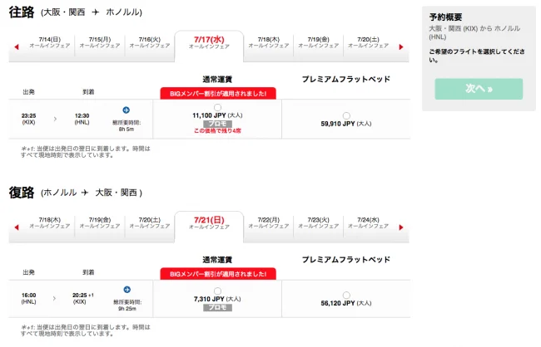Screen dimensions: 541x347
Task: Click the chevron between 23:25 and 12:30
Action: (56, 120)
